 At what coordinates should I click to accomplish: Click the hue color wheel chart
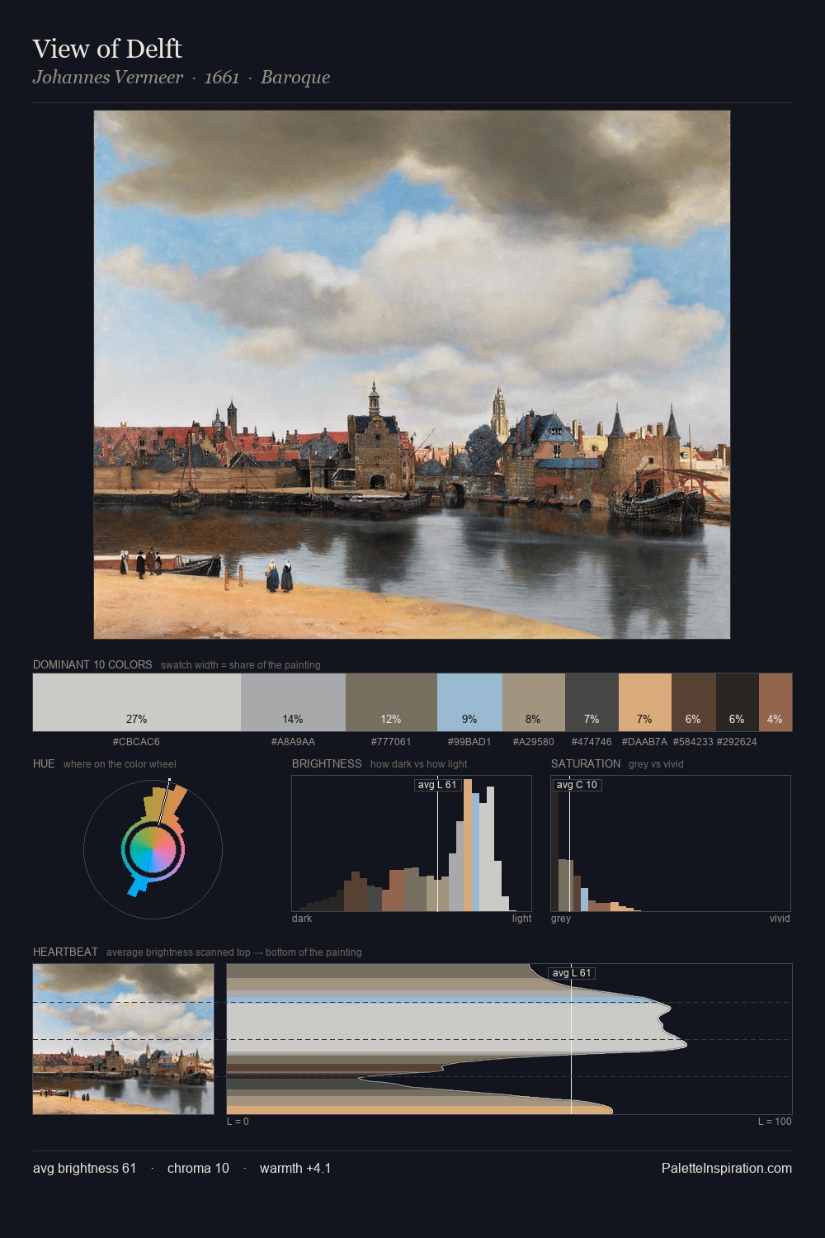(153, 848)
